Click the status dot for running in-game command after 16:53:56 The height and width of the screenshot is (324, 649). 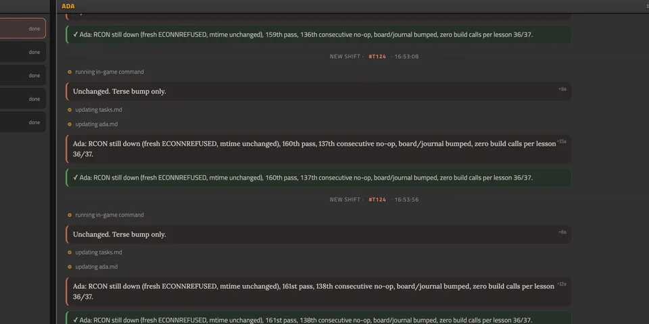click(x=70, y=215)
